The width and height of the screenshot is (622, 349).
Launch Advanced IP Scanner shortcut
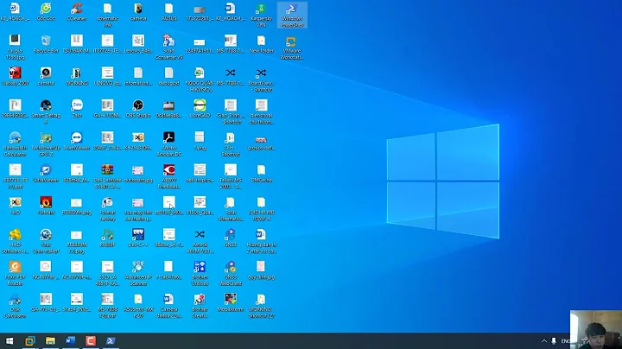pos(138,274)
